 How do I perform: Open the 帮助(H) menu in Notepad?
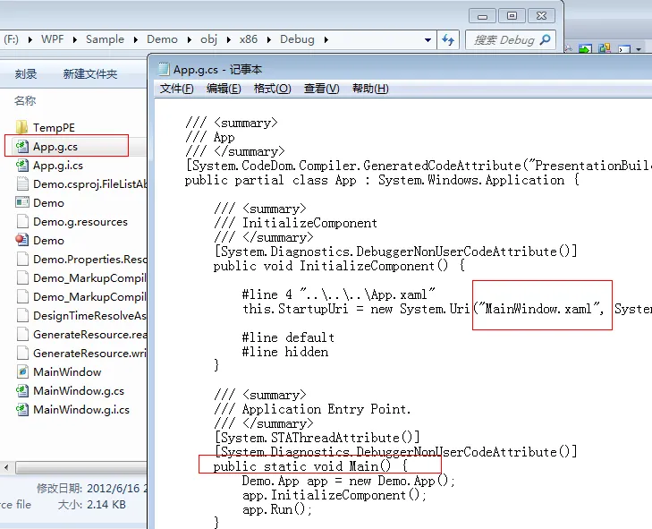click(x=370, y=89)
